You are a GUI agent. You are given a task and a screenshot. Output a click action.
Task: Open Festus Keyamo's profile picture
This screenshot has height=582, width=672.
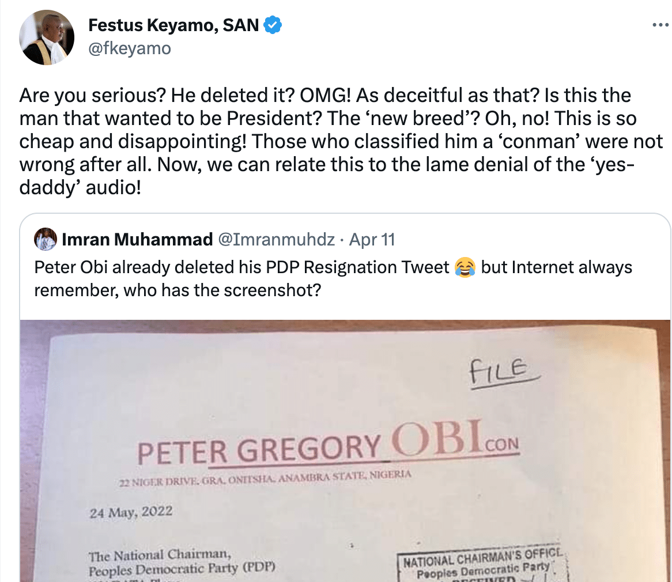[x=47, y=37]
